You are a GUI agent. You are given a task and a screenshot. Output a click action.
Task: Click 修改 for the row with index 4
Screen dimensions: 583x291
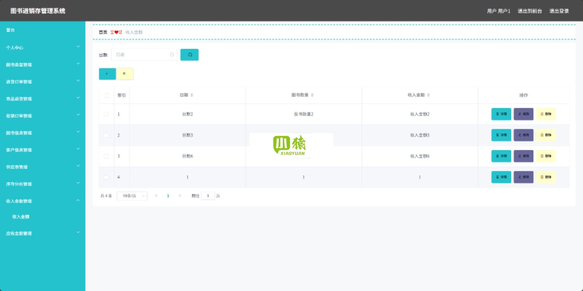524,177
